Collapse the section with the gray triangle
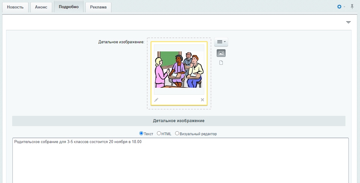This screenshot has width=360, height=183. coord(348,22)
